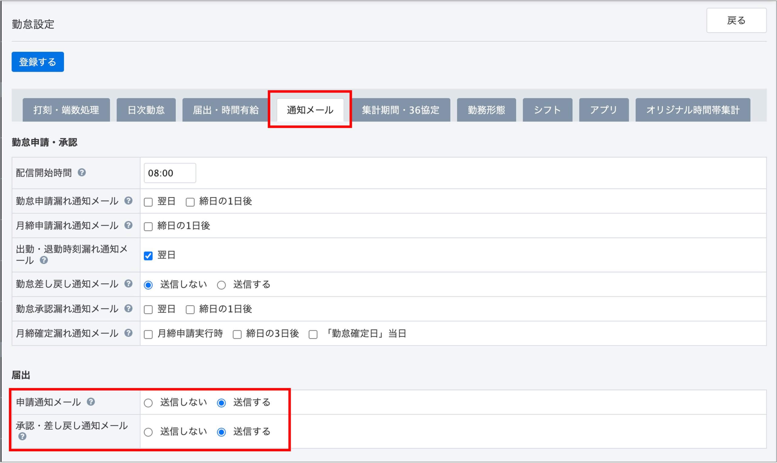Screen dimensions: 777x463
Task: Click help icon for 勤怠承認漏れ通知メール
Action: pos(128,308)
